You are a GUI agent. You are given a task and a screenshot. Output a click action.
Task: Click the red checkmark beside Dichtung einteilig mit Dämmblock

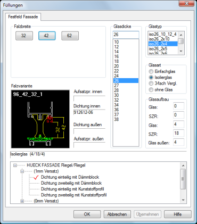click(x=36, y=177)
